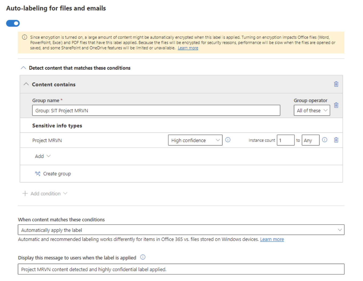Open Learn more link in encryption warning
The width and height of the screenshot is (363, 281).
pos(188,48)
